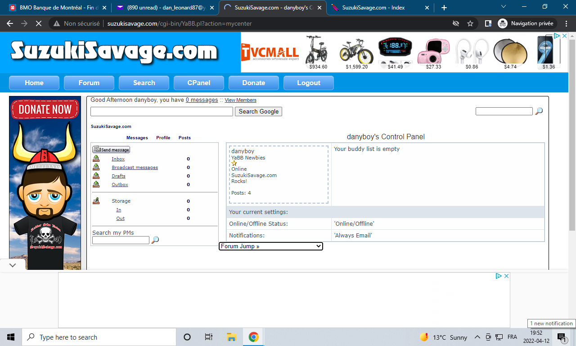Screen dimensions: 576x346
Task: Expand the Forum Jump dropdown
Action: (x=270, y=246)
